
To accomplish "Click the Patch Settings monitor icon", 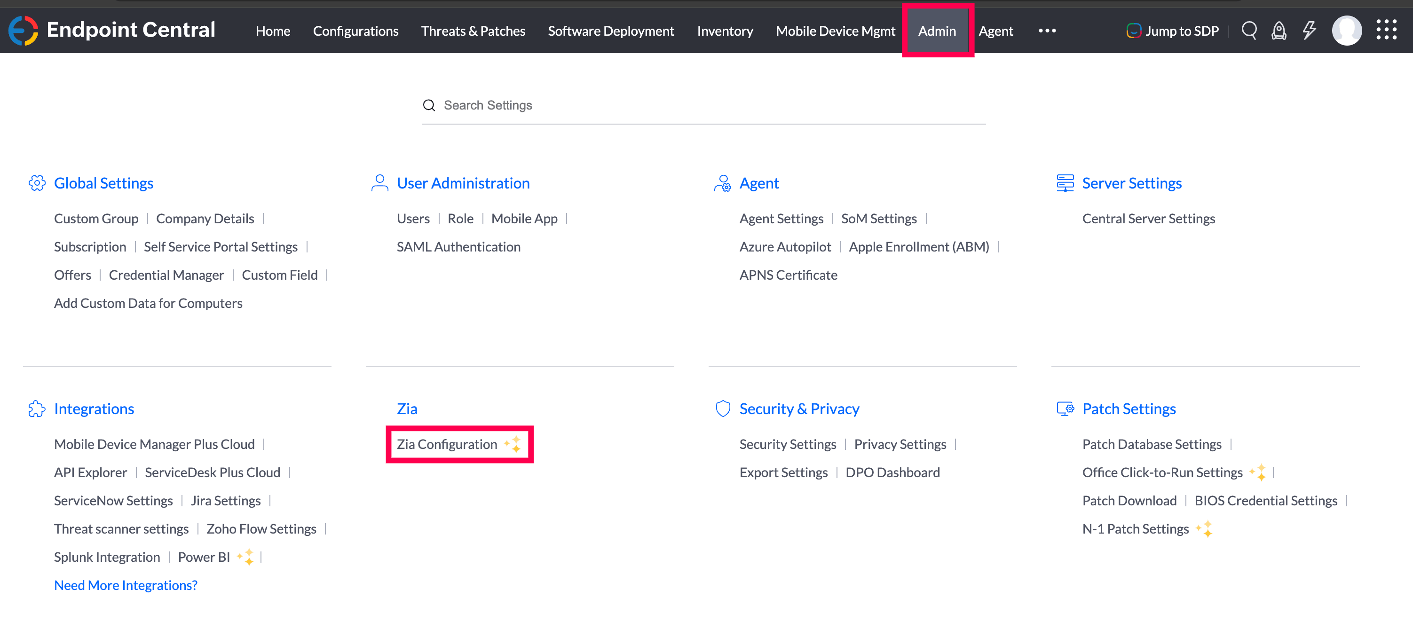I will 1065,409.
